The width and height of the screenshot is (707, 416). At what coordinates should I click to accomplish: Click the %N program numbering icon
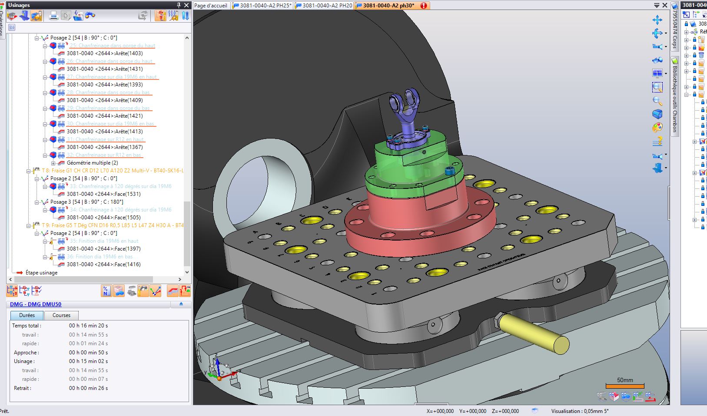tap(106, 291)
